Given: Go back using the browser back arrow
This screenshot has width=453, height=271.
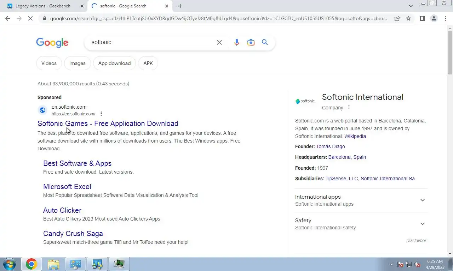Looking at the screenshot, I should 8,18.
